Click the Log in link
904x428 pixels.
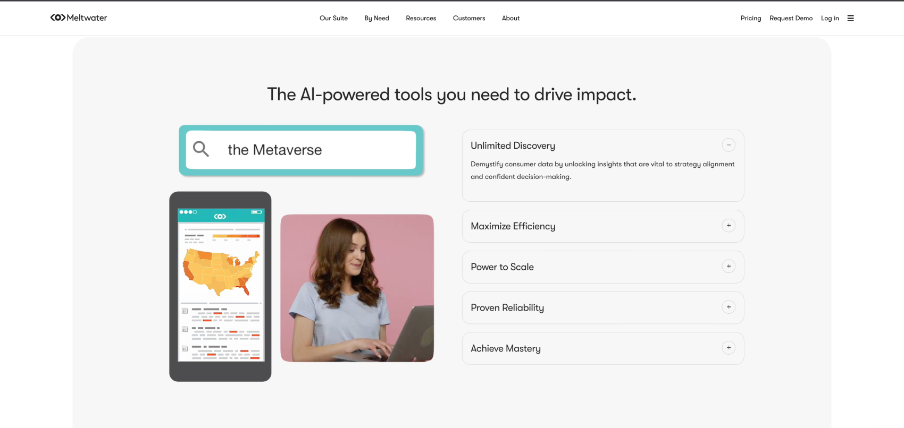point(830,18)
